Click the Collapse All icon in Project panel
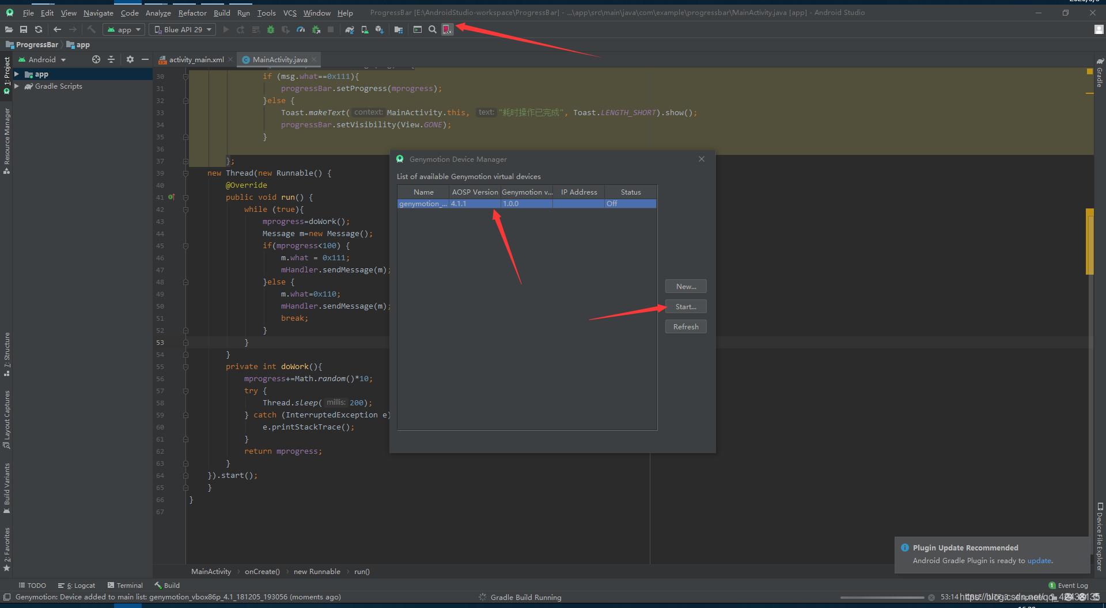Image resolution: width=1106 pixels, height=608 pixels. pos(111,59)
